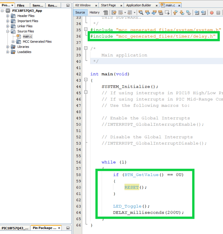The width and height of the screenshot is (223, 234).
Task: Click Find Previous Occurrence arrow icon
Action: [x=148, y=12]
